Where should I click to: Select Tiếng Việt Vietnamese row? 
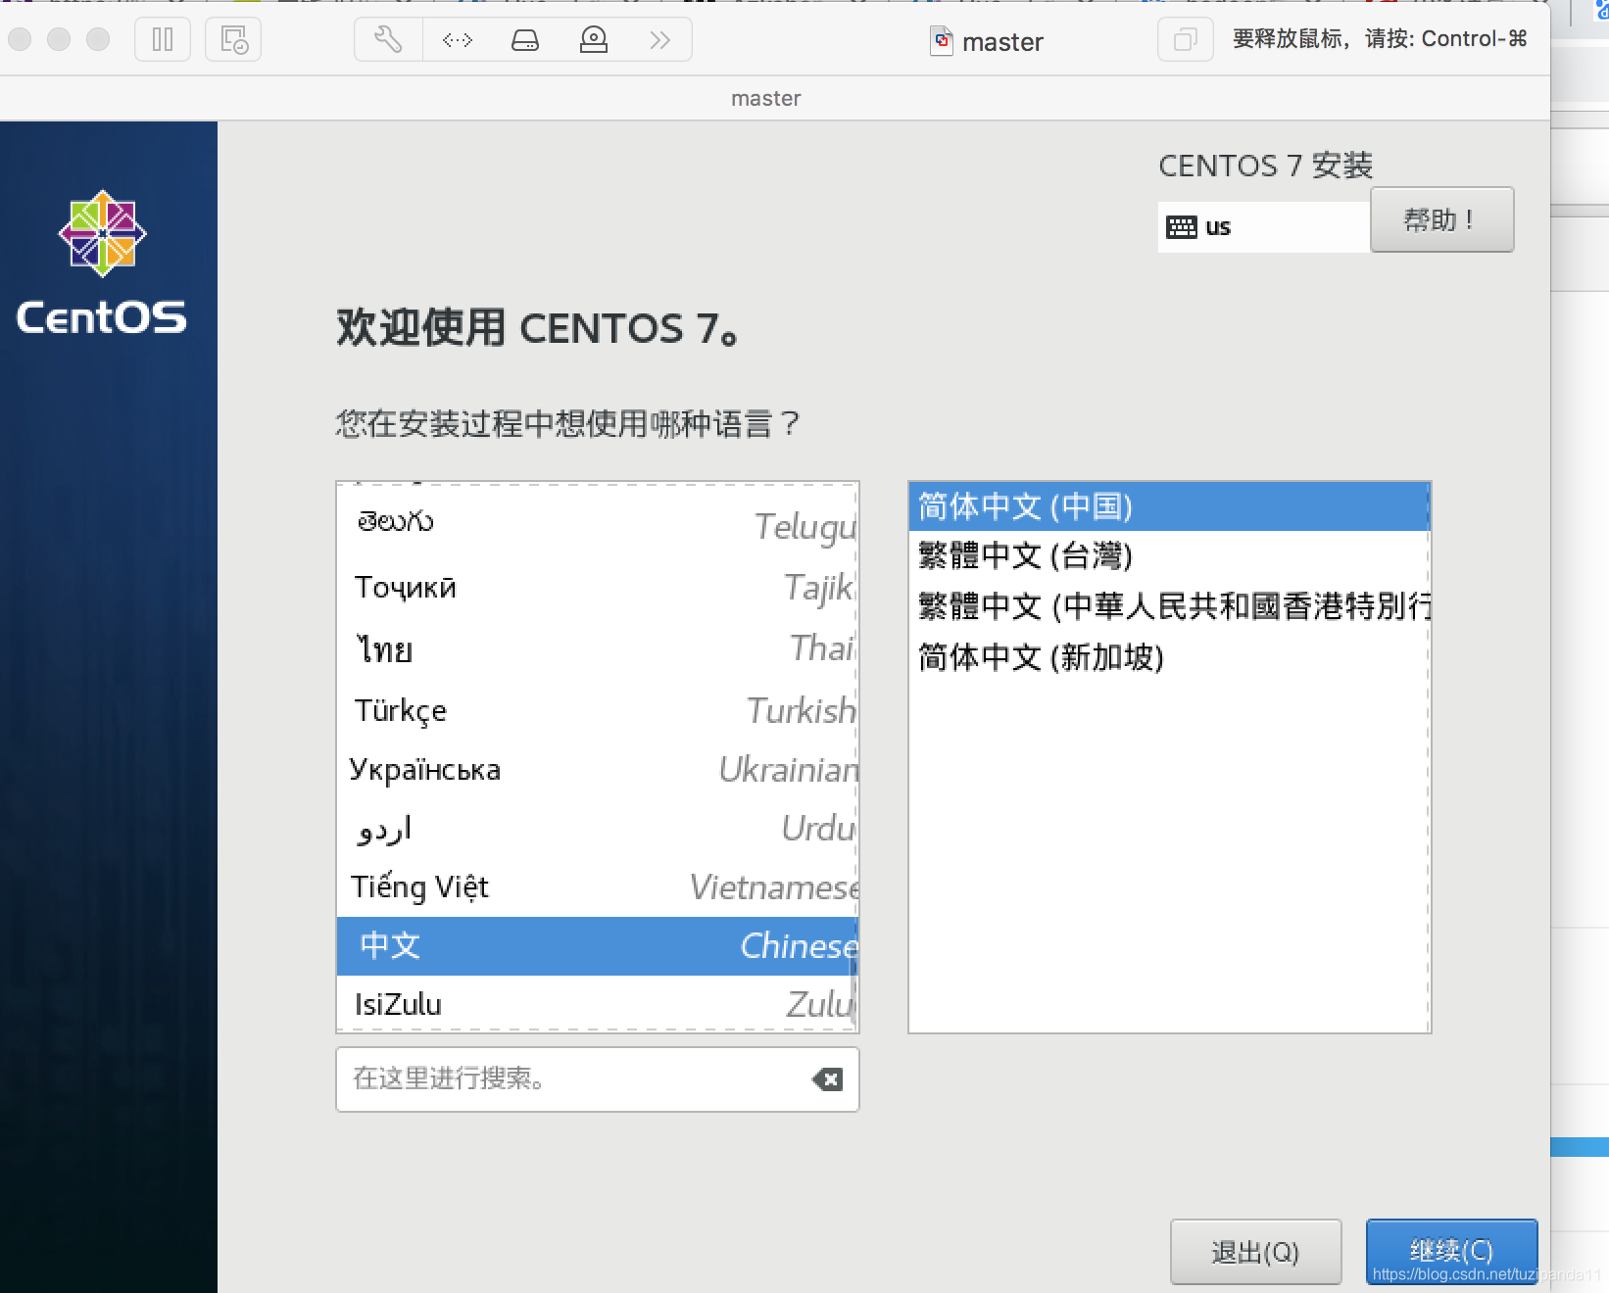click(597, 887)
